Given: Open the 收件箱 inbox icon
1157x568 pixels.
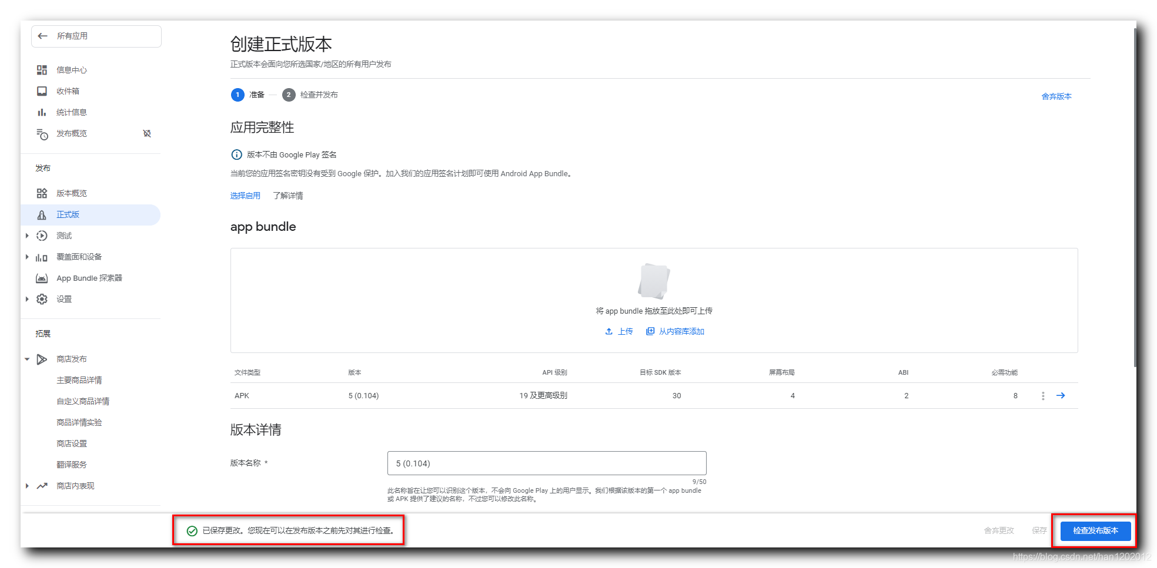Looking at the screenshot, I should pos(42,91).
